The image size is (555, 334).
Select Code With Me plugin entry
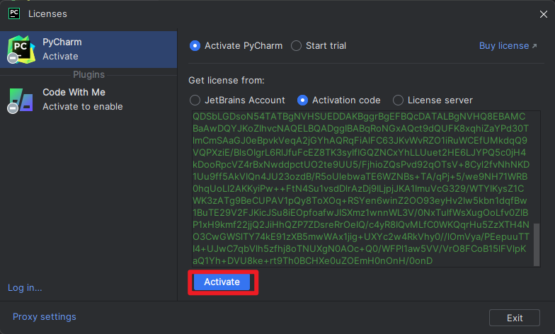point(88,100)
